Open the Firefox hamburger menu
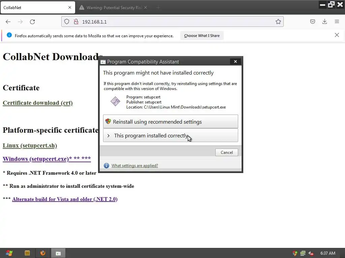The image size is (345, 258). tap(337, 21)
